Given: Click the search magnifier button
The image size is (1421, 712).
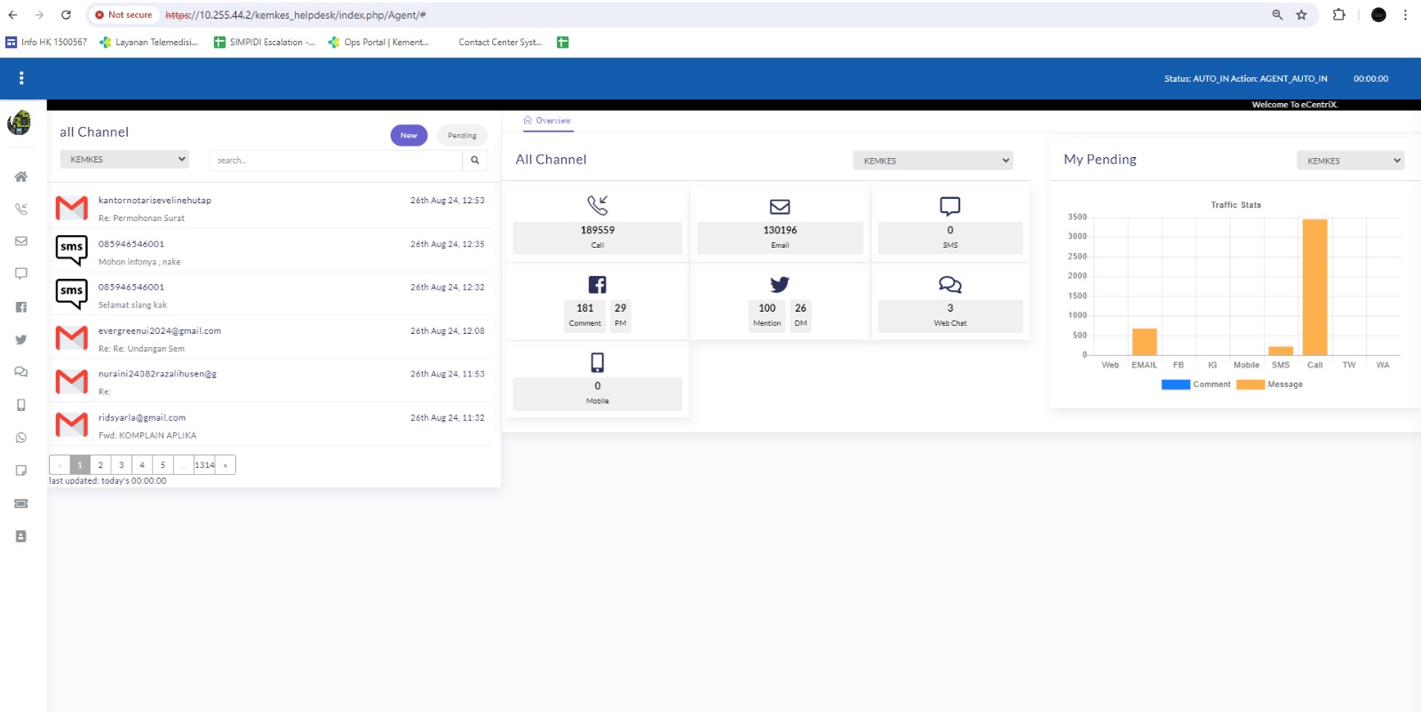Looking at the screenshot, I should [475, 161].
